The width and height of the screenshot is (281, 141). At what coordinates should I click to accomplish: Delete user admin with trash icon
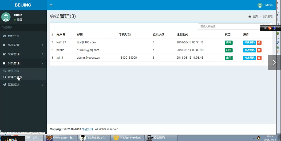pyautogui.click(x=259, y=58)
